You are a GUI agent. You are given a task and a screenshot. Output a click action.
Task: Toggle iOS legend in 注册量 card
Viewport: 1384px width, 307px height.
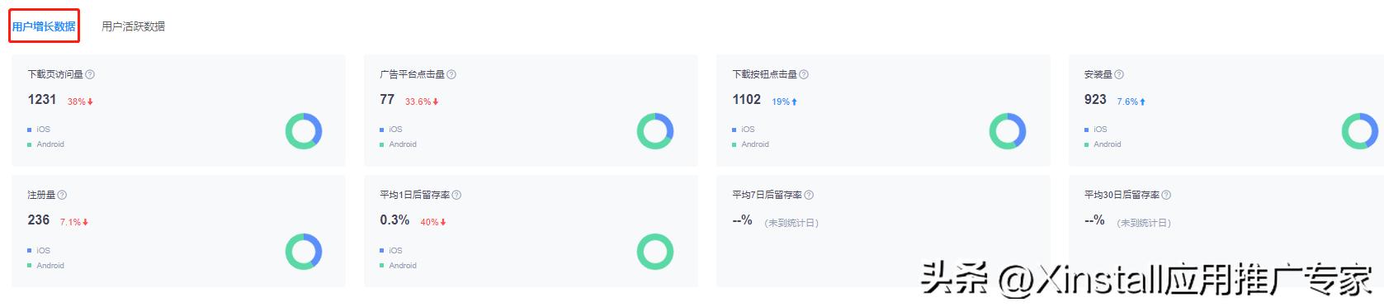(x=39, y=250)
